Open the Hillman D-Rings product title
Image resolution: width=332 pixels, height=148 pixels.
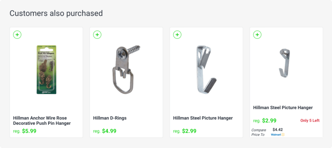pos(110,118)
